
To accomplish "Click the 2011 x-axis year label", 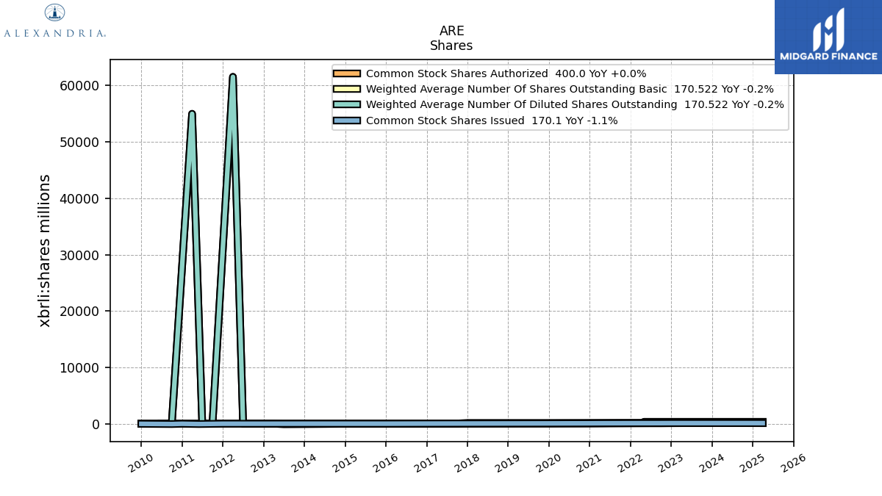I will point(182,462).
